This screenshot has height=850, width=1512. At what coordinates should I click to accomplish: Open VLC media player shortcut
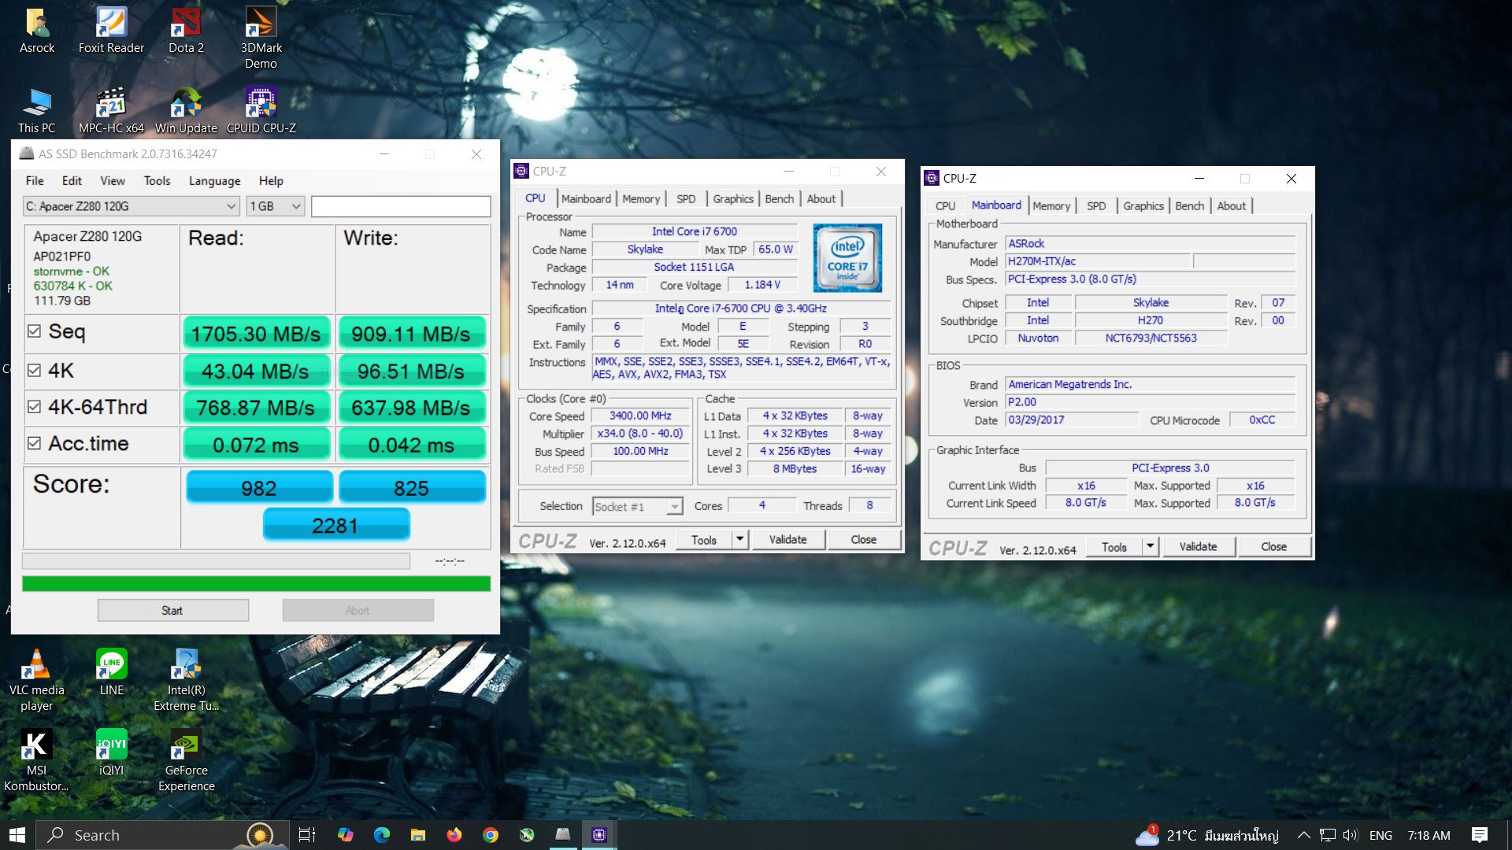click(x=37, y=680)
